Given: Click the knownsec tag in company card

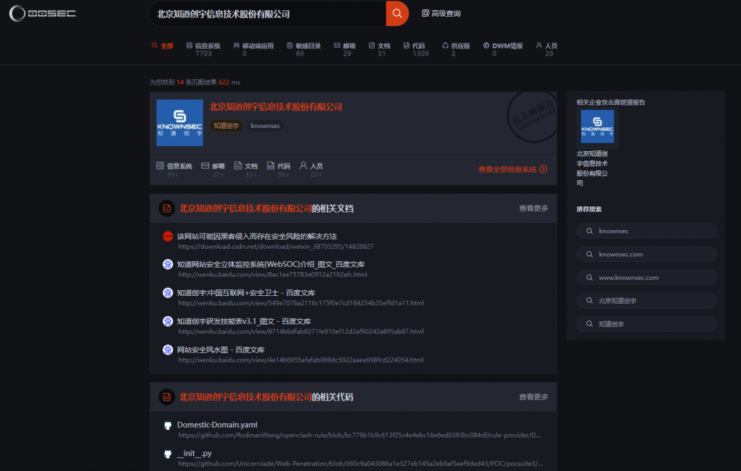Looking at the screenshot, I should 265,126.
